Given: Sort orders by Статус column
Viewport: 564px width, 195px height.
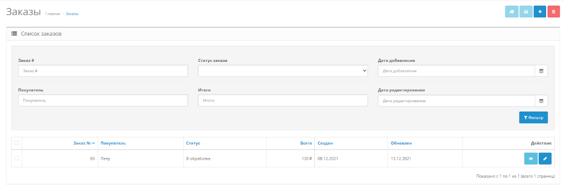Looking at the screenshot, I should (x=193, y=143).
